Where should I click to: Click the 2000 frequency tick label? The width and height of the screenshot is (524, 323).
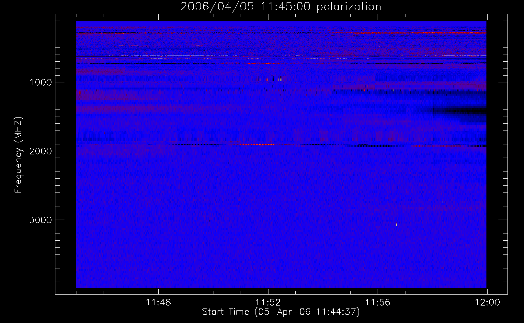pyautogui.click(x=40, y=151)
